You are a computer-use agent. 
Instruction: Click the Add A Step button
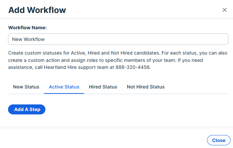coord(27,109)
